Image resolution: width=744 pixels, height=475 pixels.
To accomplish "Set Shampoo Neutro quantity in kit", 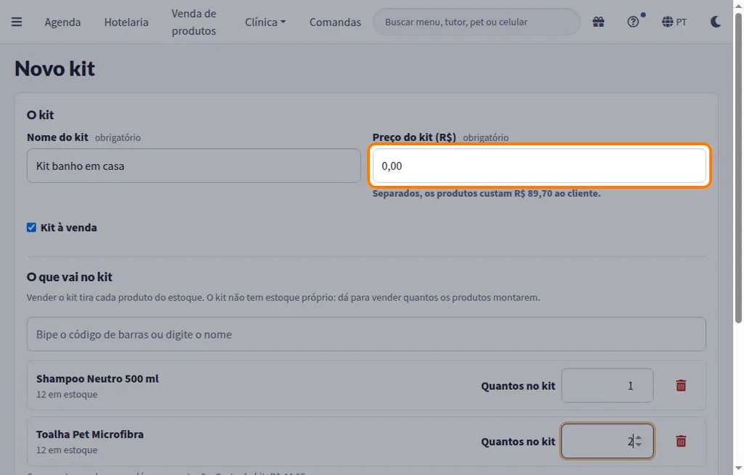I will point(607,386).
